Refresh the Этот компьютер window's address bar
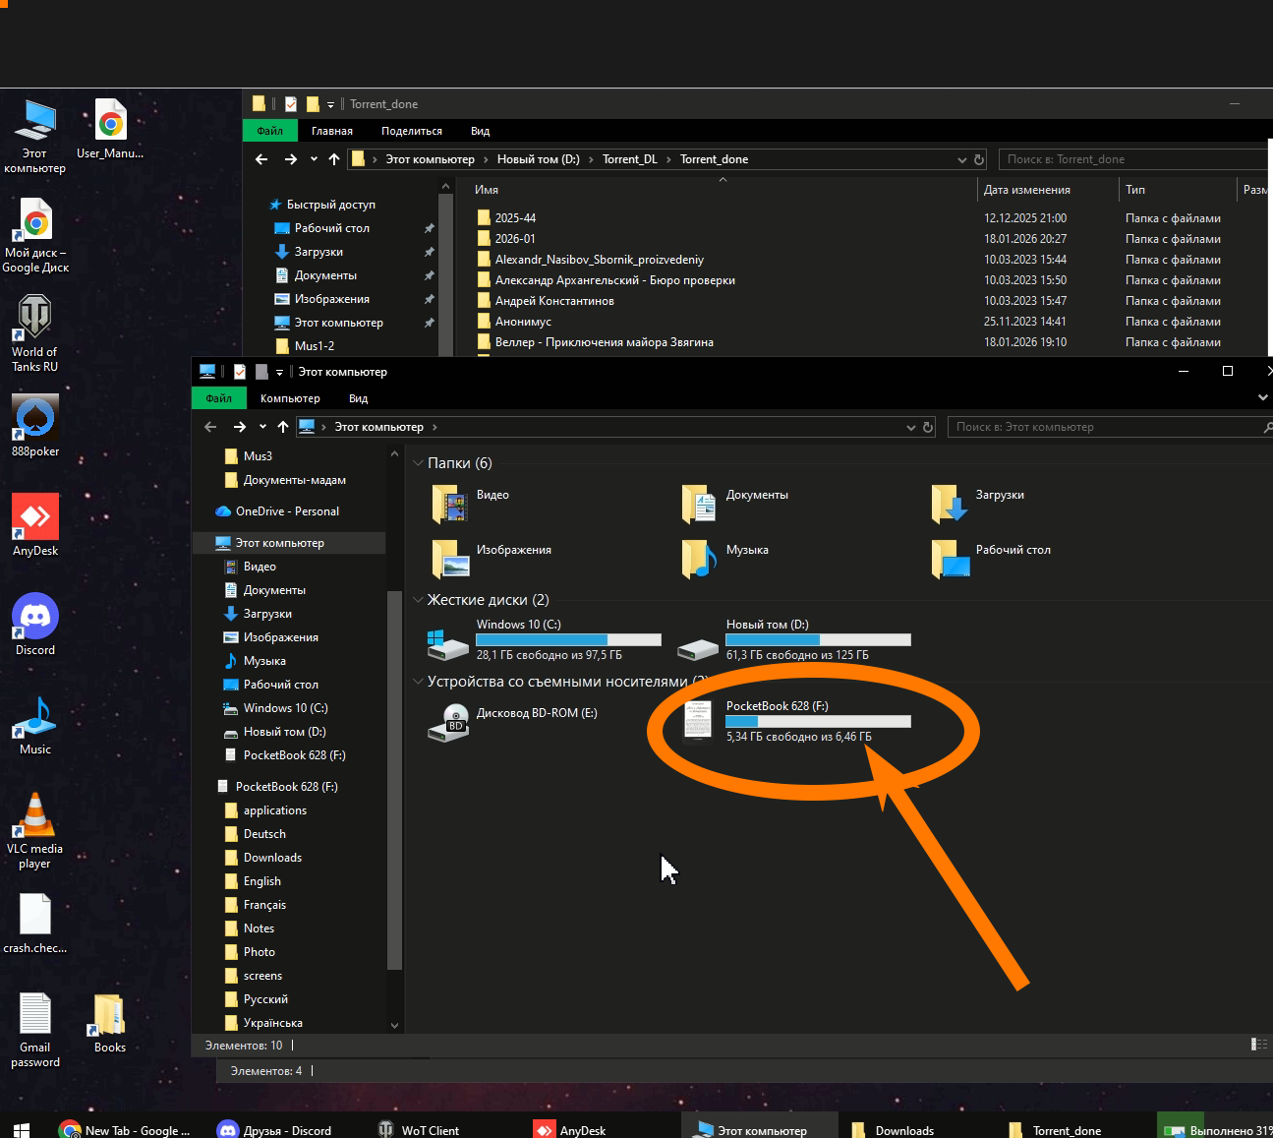This screenshot has height=1138, width=1273. click(928, 427)
